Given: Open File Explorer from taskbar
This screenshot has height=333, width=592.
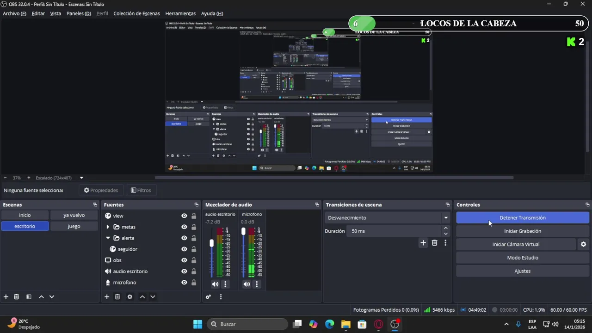Looking at the screenshot, I should pyautogui.click(x=346, y=324).
